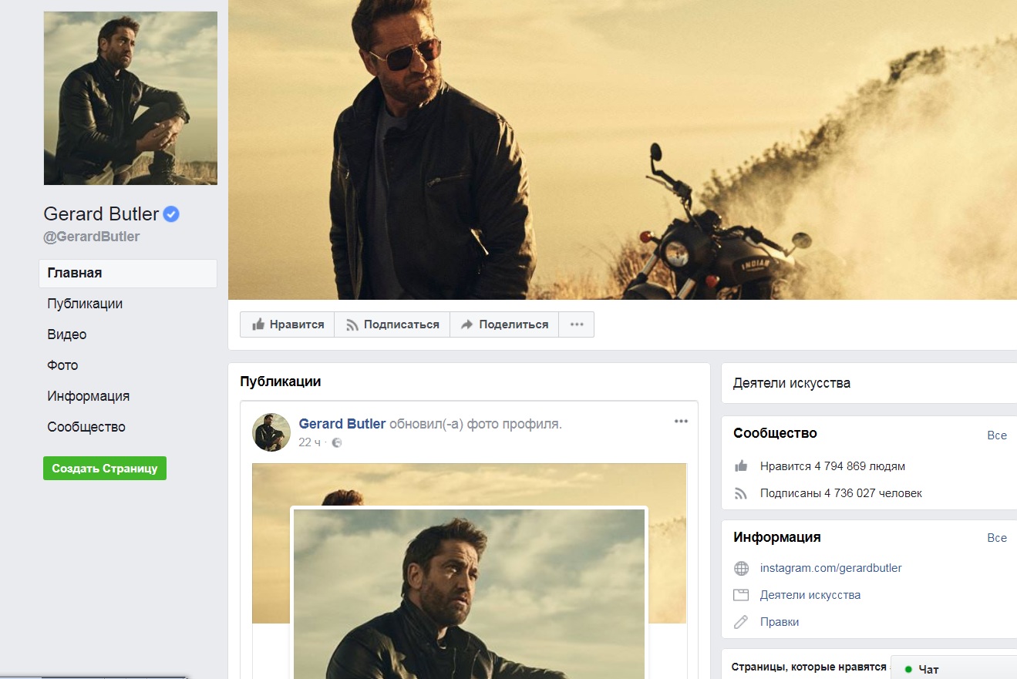Click the blue verified badge beside Gerard Butler
Viewport: 1017px width, 679px height.
(x=171, y=214)
